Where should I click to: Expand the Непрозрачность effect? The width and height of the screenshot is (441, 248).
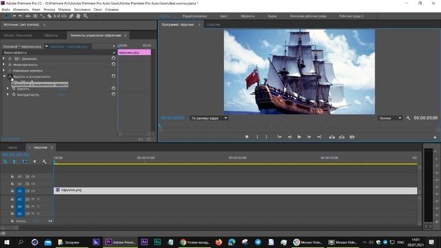pyautogui.click(x=4, y=64)
